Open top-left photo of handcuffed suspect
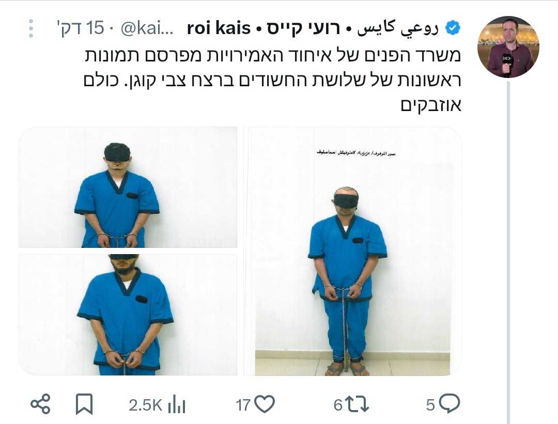The width and height of the screenshot is (558, 424). pos(128,187)
